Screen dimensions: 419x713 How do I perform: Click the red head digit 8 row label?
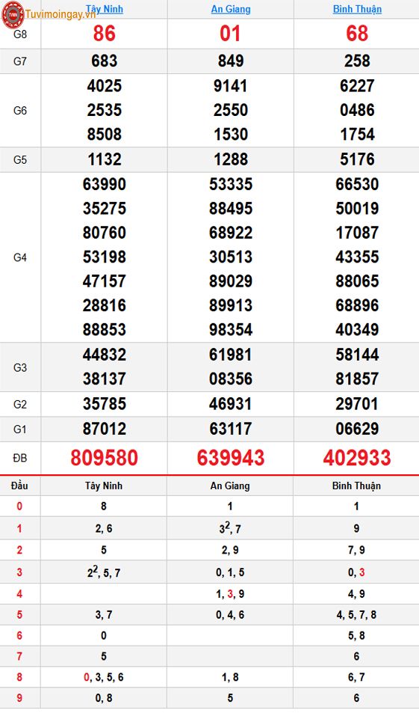coord(19,677)
